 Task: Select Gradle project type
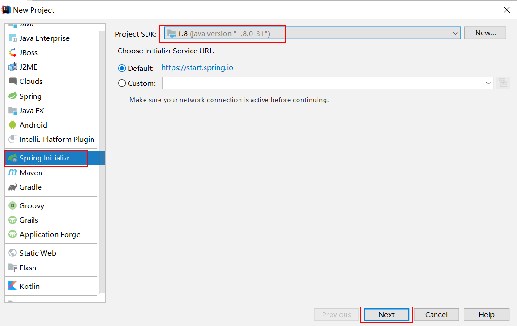[31, 187]
